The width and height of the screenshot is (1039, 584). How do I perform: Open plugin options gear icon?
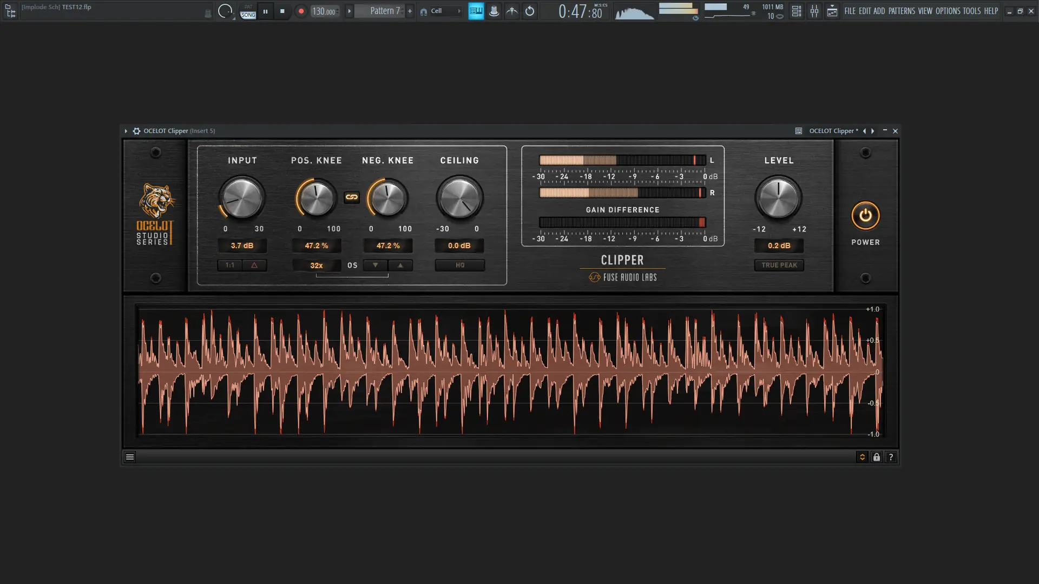coord(136,131)
